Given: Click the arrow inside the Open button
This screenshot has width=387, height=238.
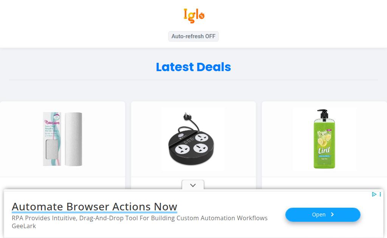Looking at the screenshot, I should pyautogui.click(x=332, y=215).
